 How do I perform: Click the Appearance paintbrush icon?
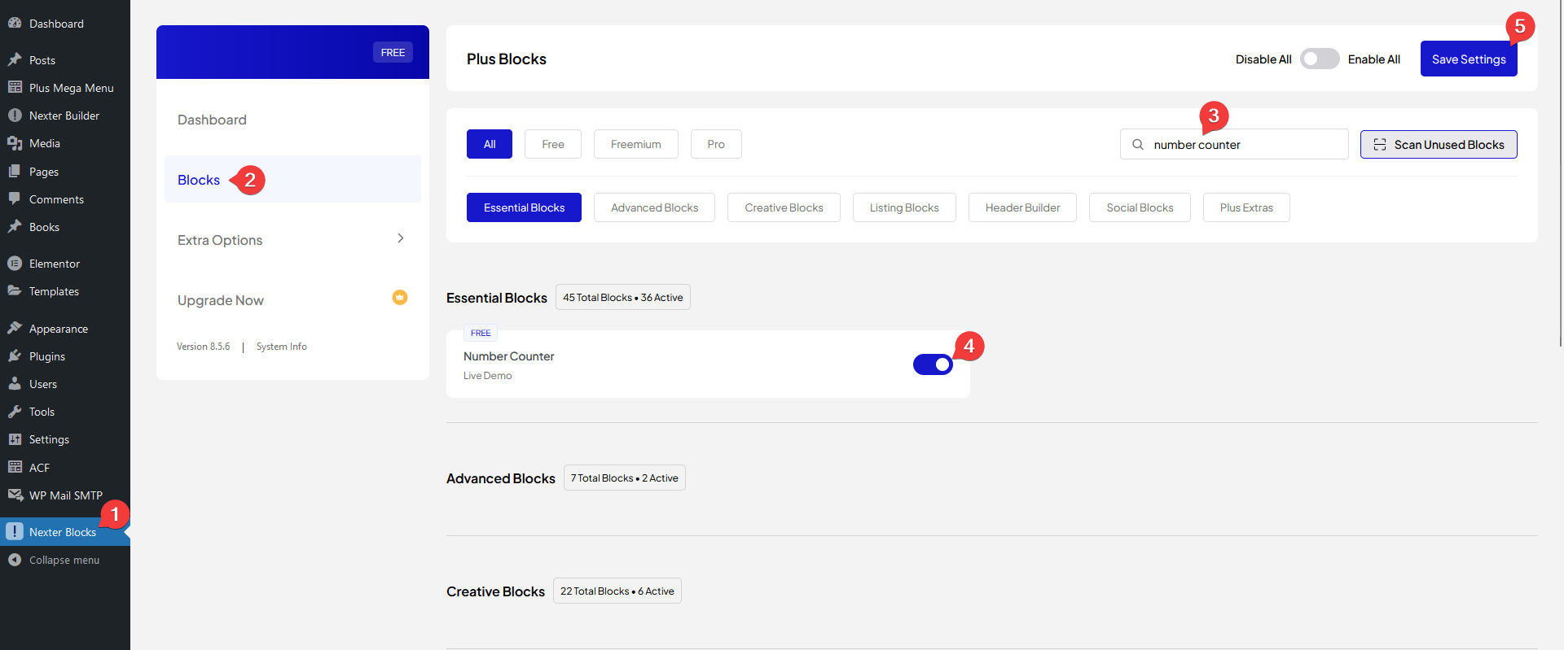coord(15,329)
